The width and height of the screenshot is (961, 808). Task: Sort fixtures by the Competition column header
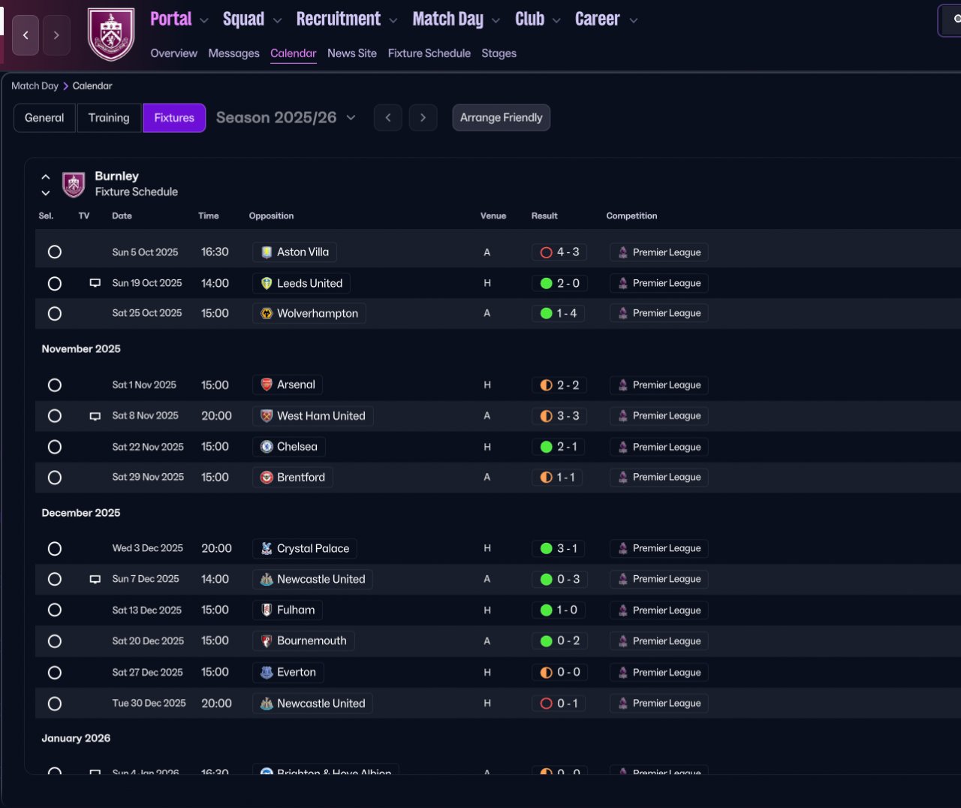point(632,216)
